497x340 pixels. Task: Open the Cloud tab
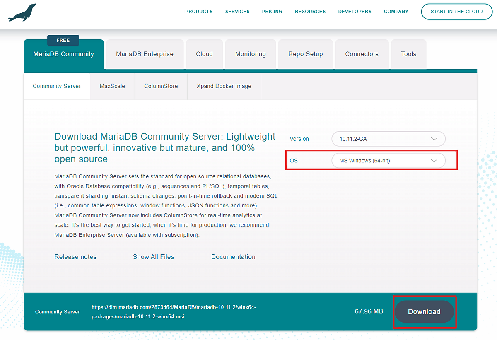click(204, 54)
